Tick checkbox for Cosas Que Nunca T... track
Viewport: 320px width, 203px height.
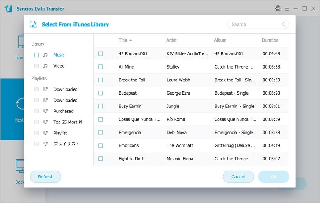101,119
